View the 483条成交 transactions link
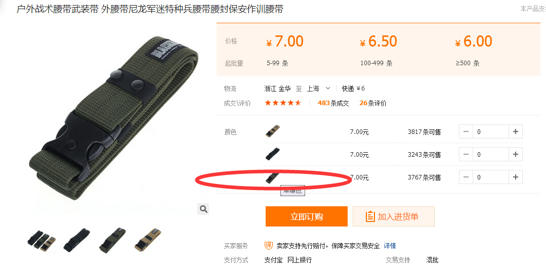 coord(333,103)
